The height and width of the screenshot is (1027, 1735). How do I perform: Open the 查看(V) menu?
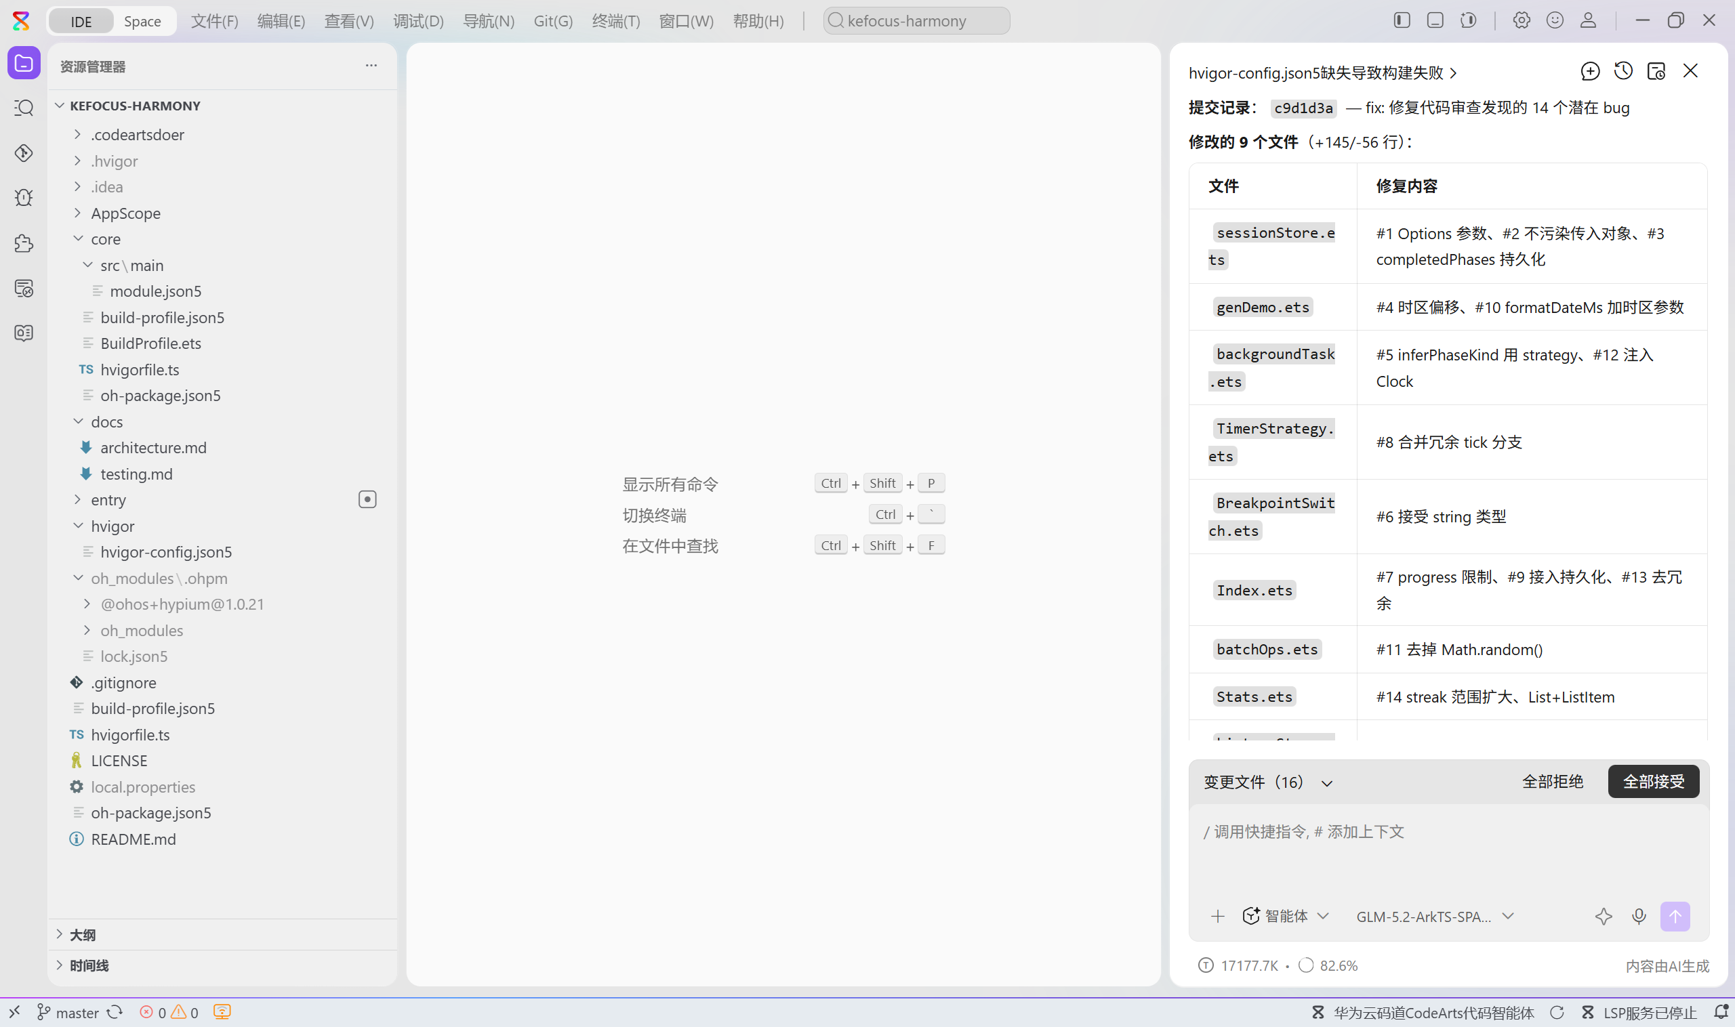[x=349, y=21]
